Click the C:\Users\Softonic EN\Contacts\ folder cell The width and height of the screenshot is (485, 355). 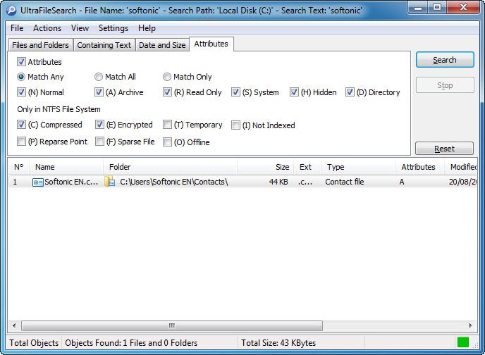coord(174,182)
